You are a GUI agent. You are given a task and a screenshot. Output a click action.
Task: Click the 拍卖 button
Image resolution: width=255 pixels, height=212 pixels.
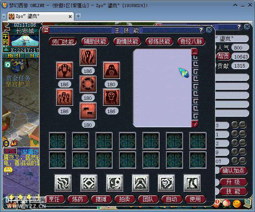click(125, 199)
